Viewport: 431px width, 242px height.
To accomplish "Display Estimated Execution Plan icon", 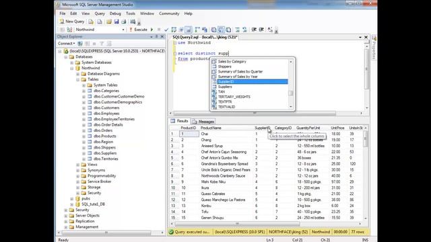I will click(174, 30).
